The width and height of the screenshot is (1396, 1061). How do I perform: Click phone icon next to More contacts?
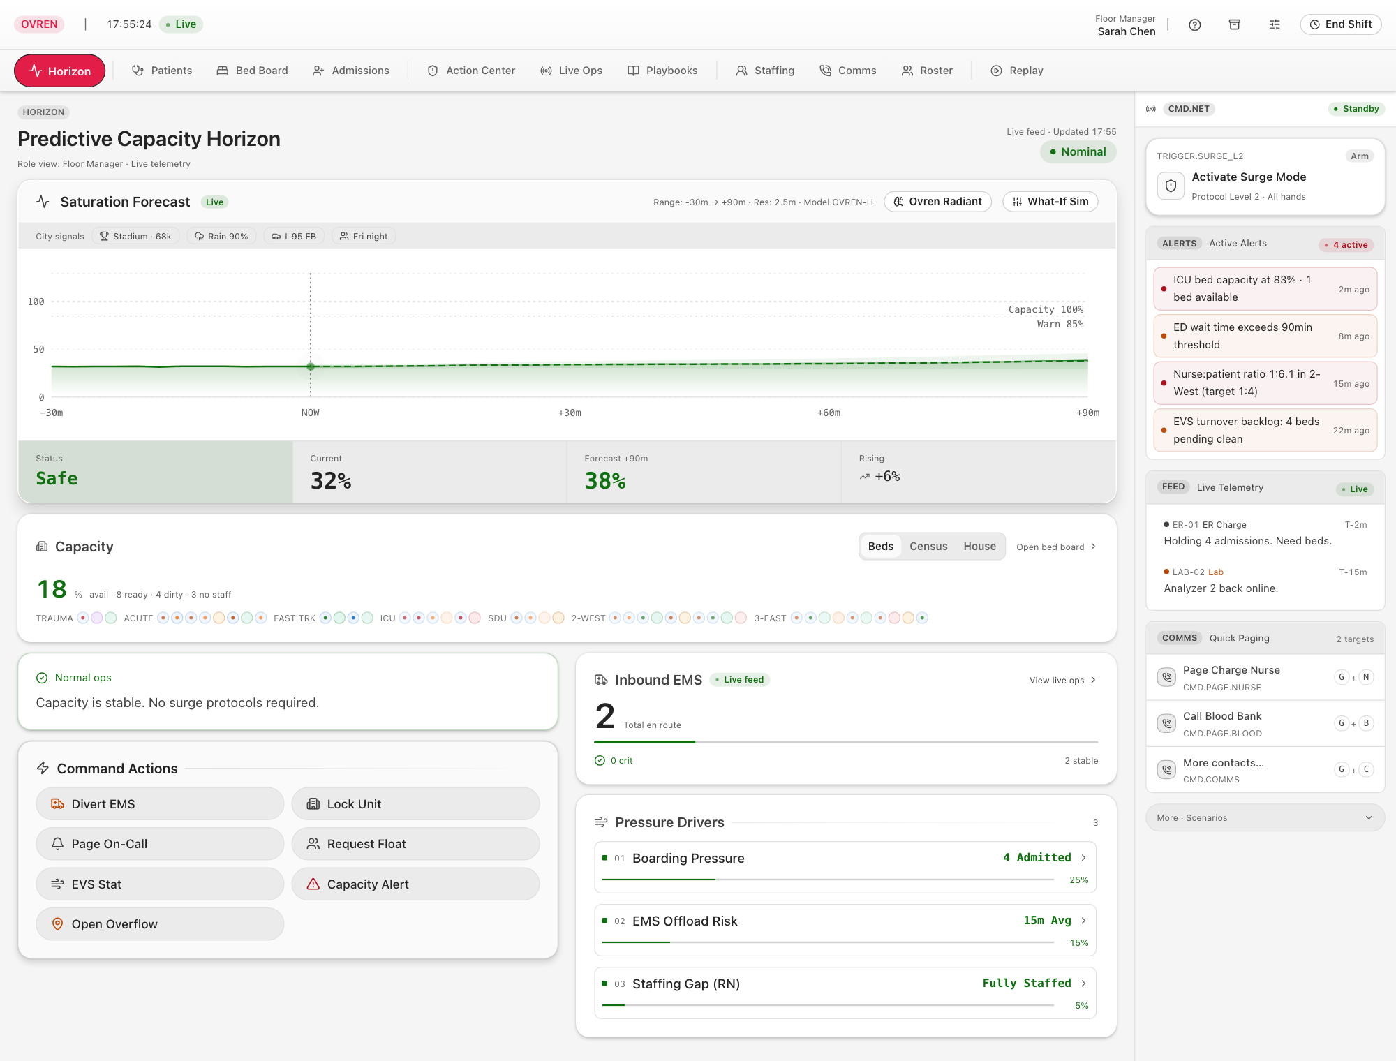tap(1167, 770)
